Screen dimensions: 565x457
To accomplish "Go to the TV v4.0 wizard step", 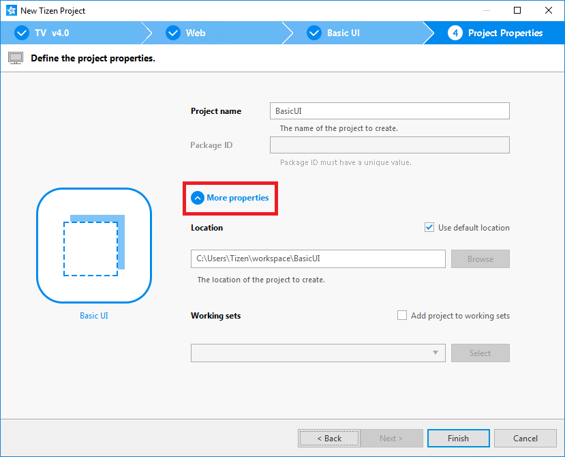I will [x=52, y=33].
